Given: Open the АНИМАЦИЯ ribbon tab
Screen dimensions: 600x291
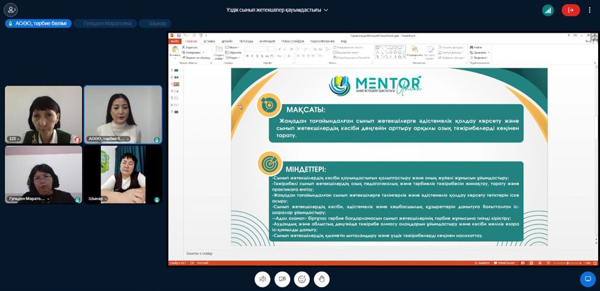Looking at the screenshot, I should point(267,41).
